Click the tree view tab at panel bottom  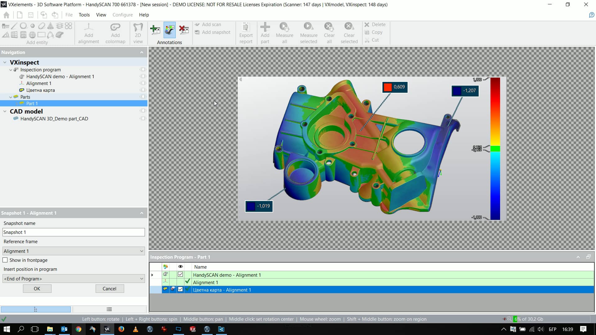(x=36, y=309)
